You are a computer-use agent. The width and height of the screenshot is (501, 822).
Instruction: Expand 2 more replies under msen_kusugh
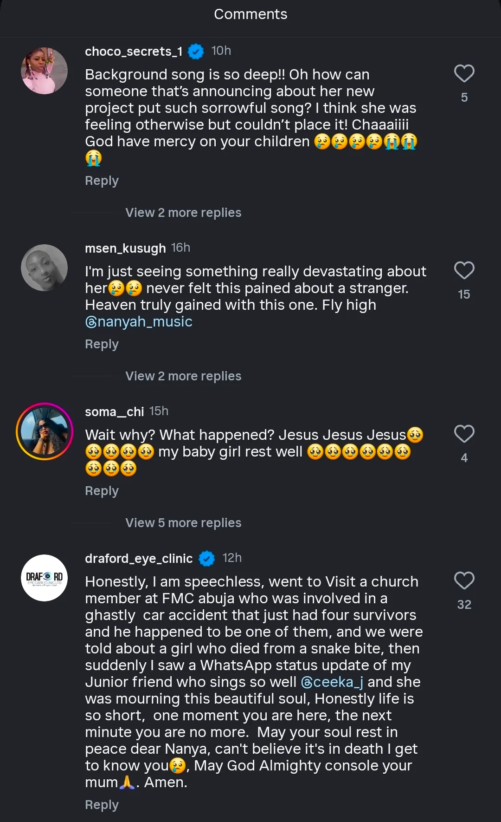click(x=183, y=376)
